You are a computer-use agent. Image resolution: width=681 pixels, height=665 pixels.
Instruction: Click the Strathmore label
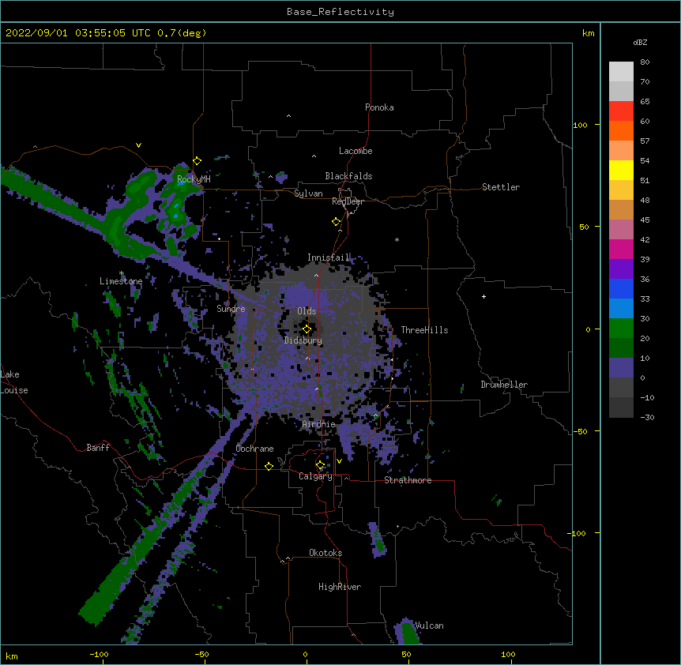(x=408, y=480)
